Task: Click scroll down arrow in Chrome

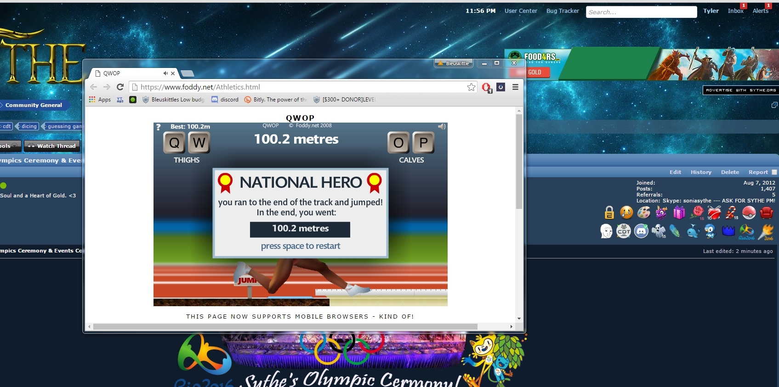Action: (519, 319)
